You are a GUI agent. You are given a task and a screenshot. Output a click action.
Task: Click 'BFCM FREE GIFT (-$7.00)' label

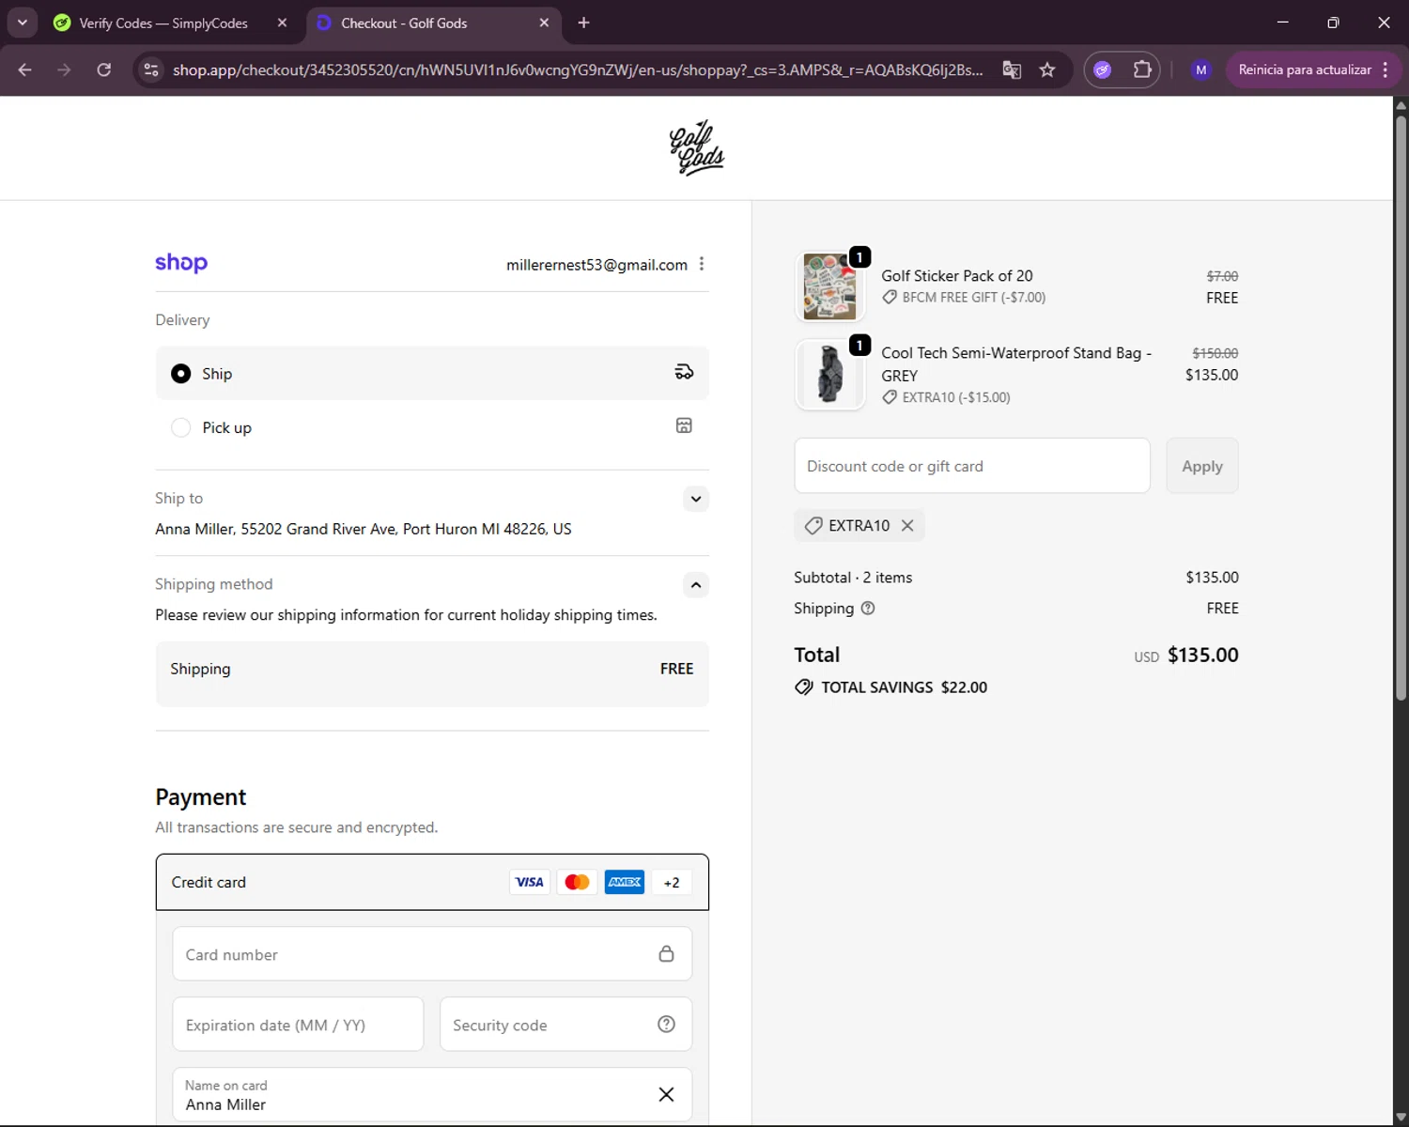click(x=973, y=298)
